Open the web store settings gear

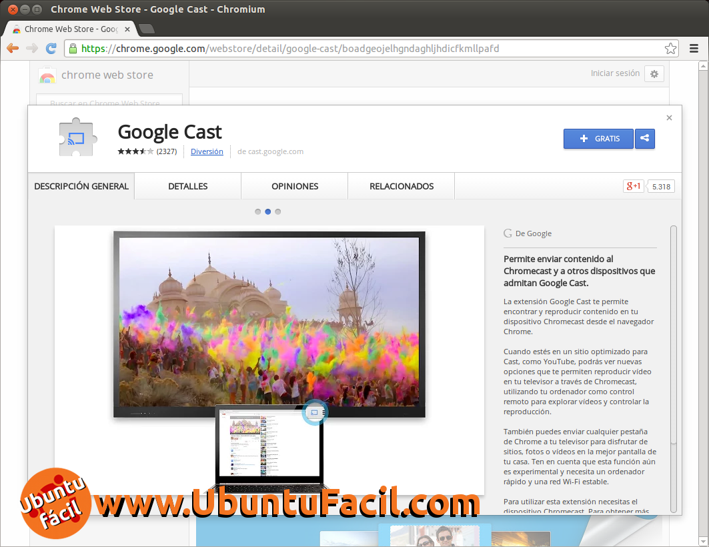654,73
